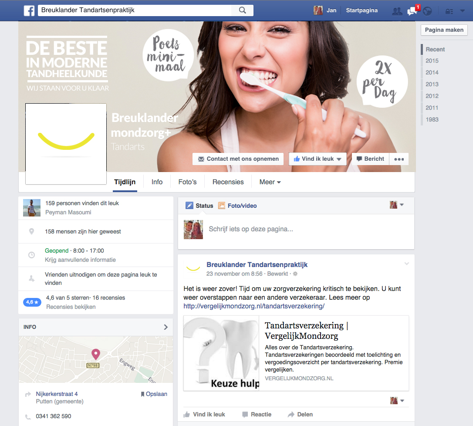Share the post with Delen
Screen dimensions: 473x426
300,415
